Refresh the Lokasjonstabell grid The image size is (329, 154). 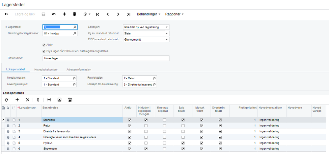pyautogui.click(x=6, y=100)
